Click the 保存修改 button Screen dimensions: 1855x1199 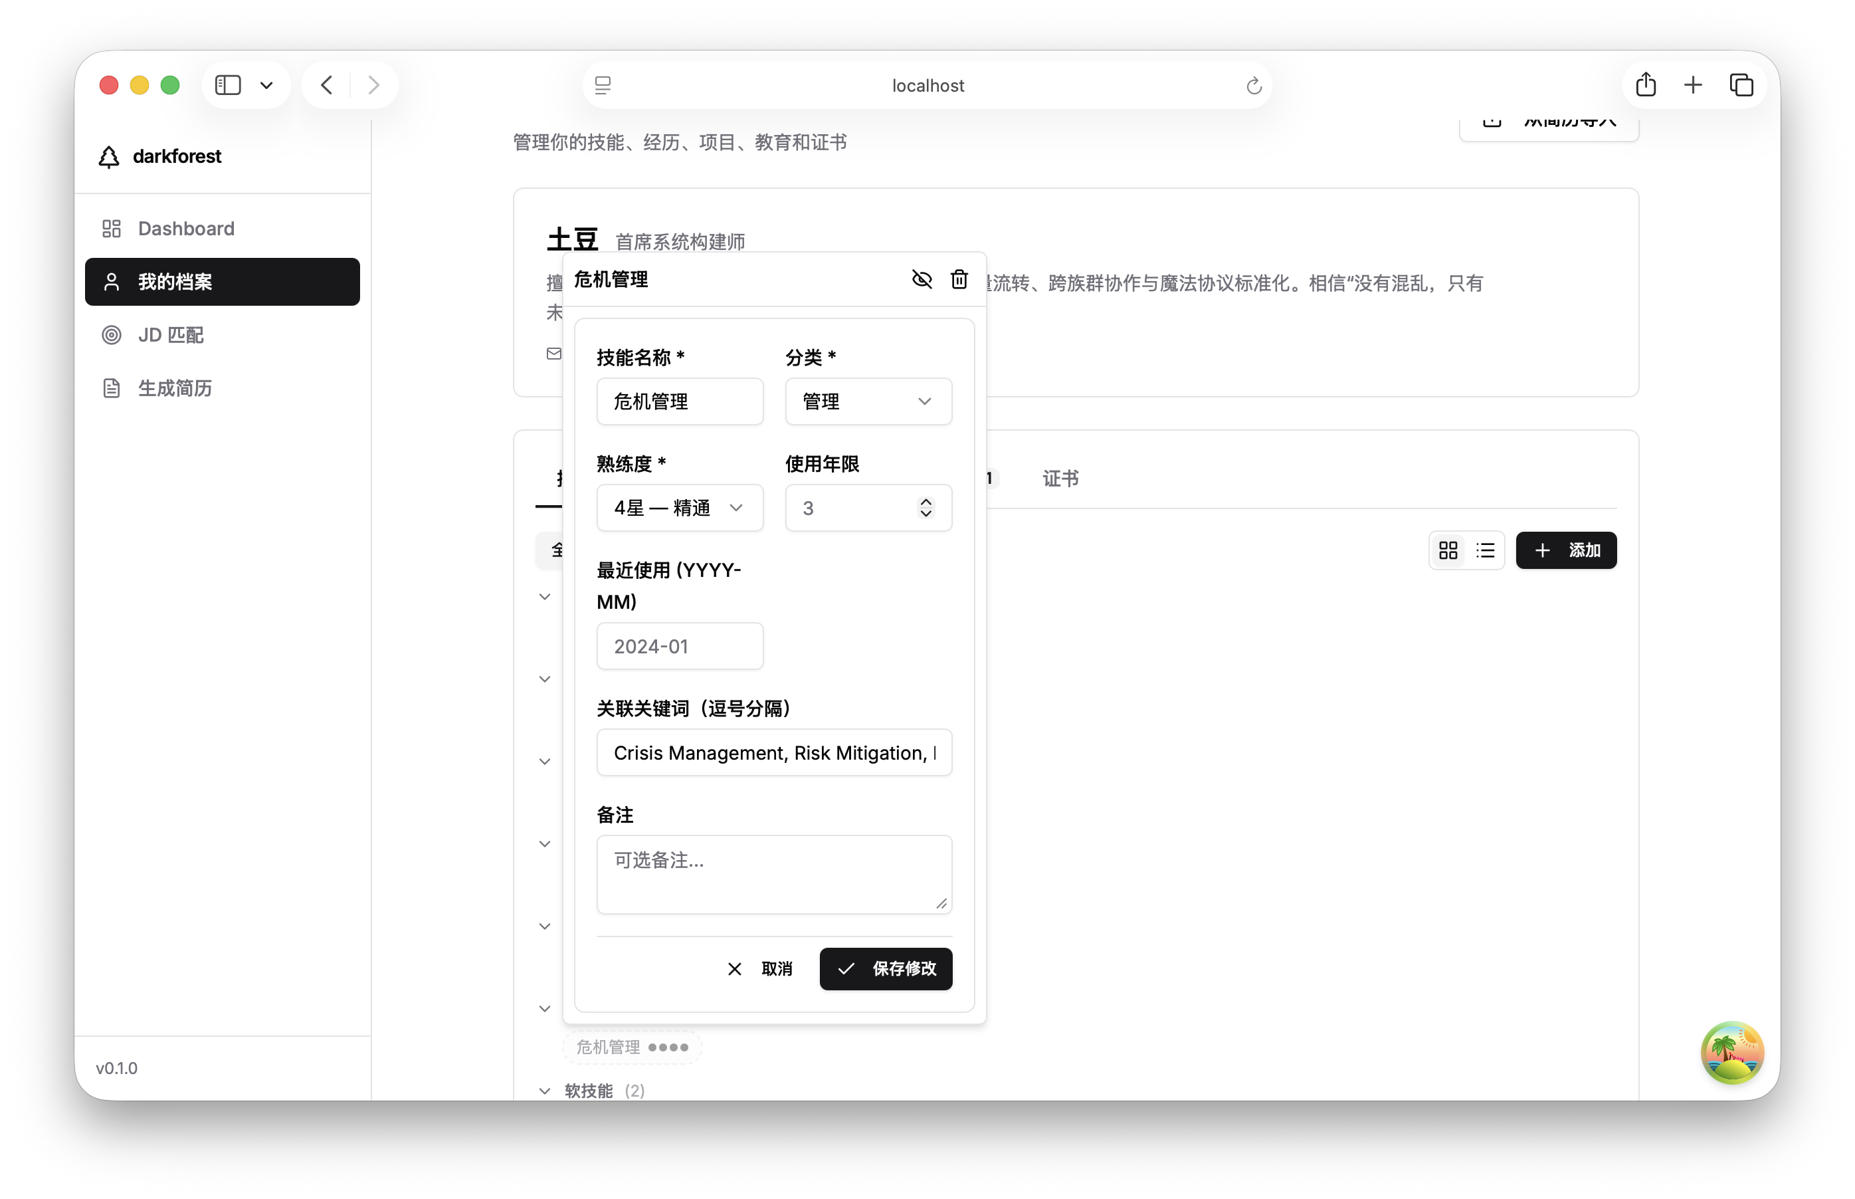coord(886,969)
